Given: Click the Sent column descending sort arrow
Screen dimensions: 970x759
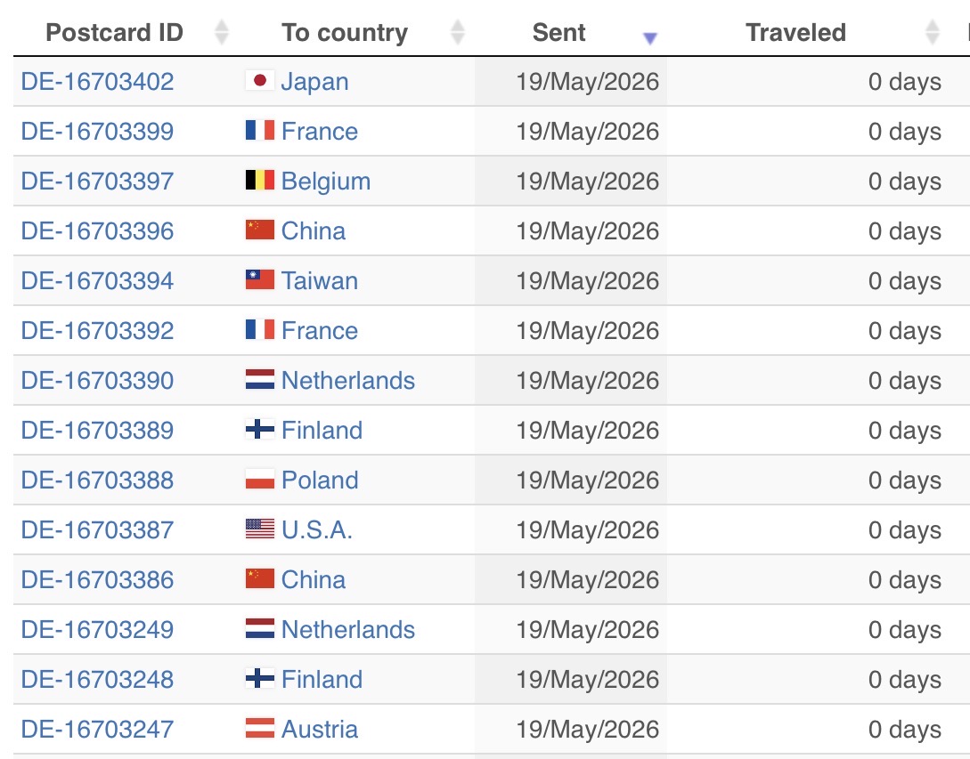Looking at the screenshot, I should [x=649, y=38].
